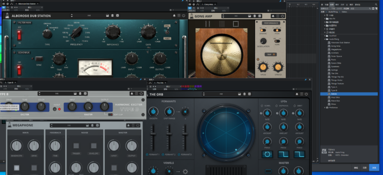Randomize parameters in The Orb

click(249, 94)
